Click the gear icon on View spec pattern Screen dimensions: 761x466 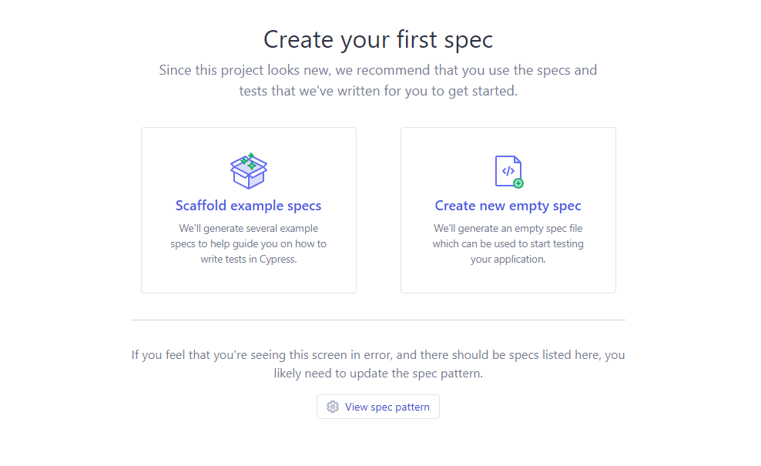point(333,407)
